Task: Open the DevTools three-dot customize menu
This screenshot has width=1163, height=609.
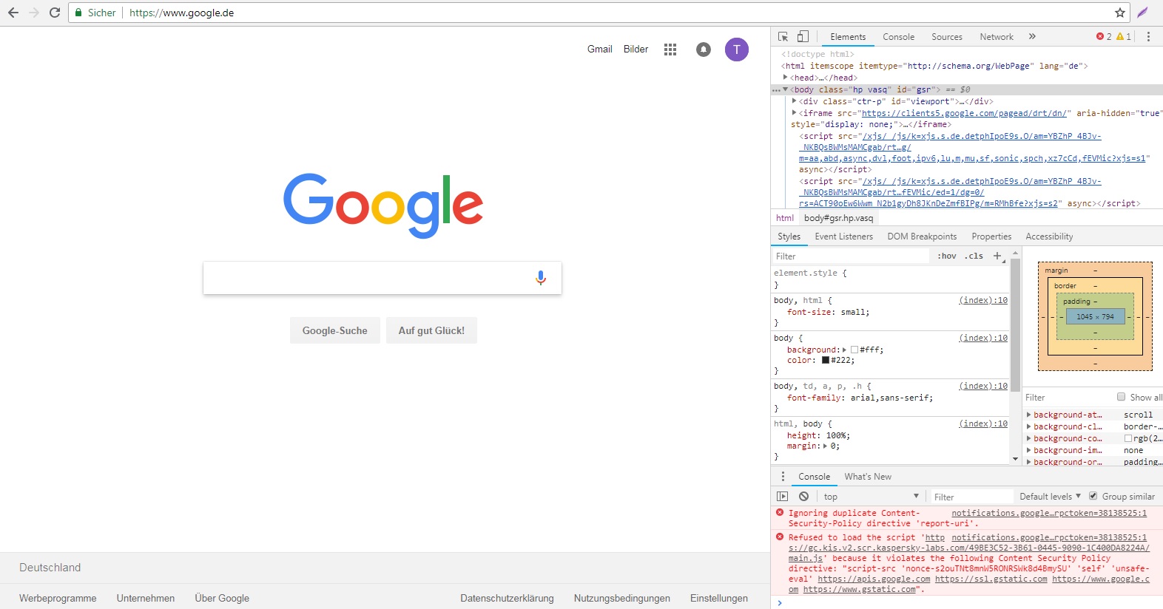Action: (x=1148, y=36)
